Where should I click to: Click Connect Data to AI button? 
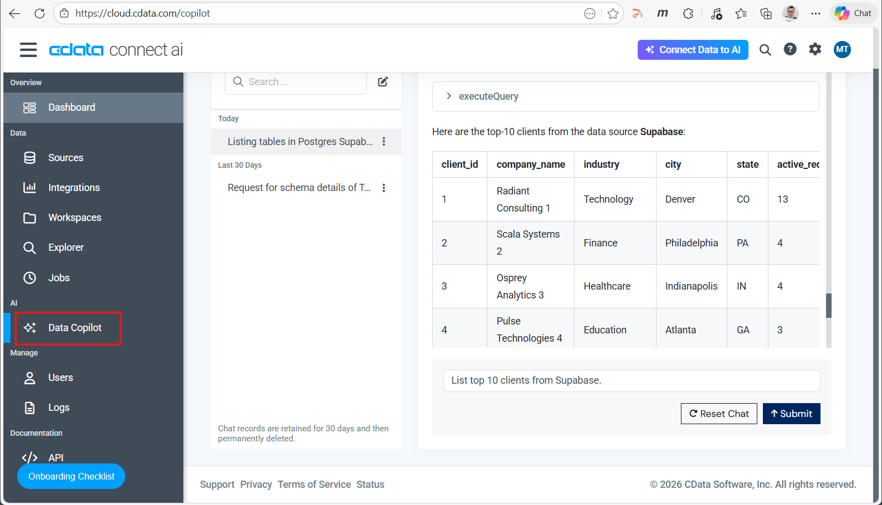tap(693, 50)
